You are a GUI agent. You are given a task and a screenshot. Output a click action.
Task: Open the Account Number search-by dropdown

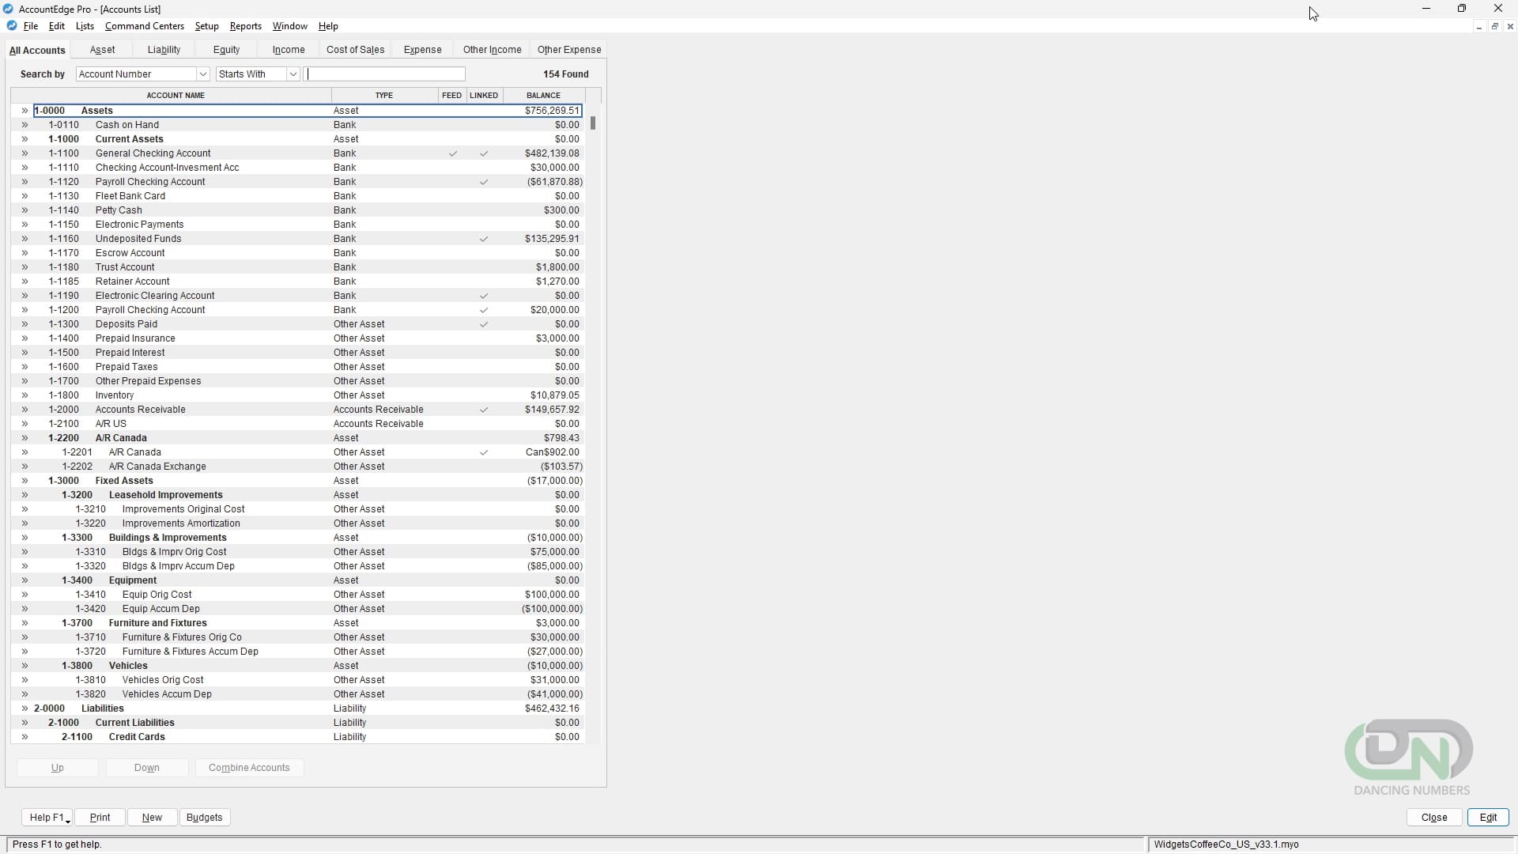point(204,74)
